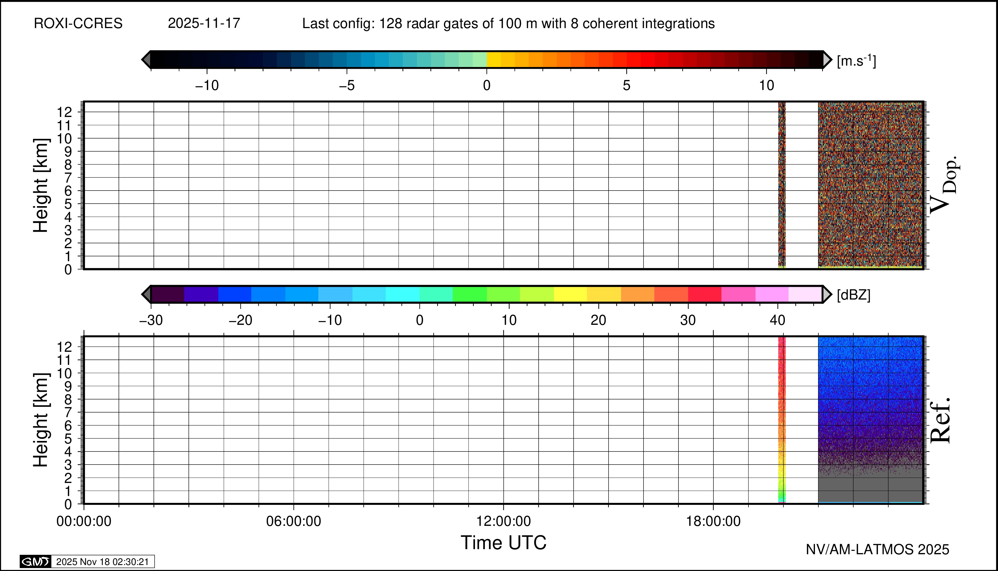Click the green swatch near 5 dBZ
The image size is (998, 571).
[x=470, y=294]
